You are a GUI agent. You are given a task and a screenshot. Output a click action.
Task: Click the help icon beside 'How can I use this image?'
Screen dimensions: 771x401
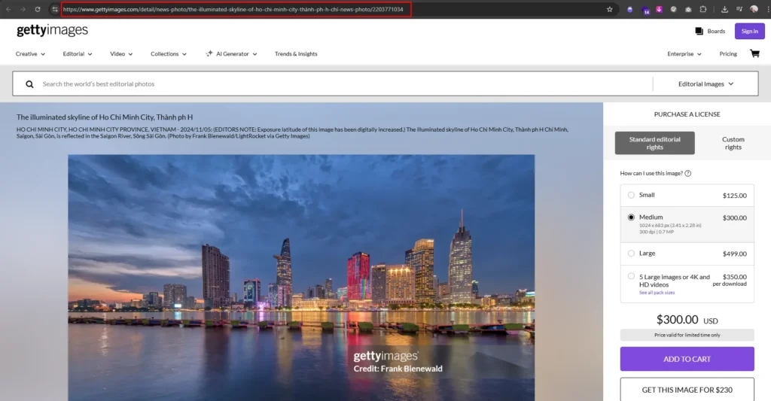[688, 174]
